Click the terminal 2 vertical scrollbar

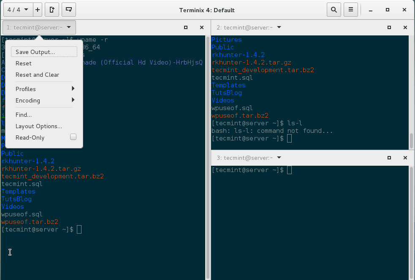pos(412,139)
